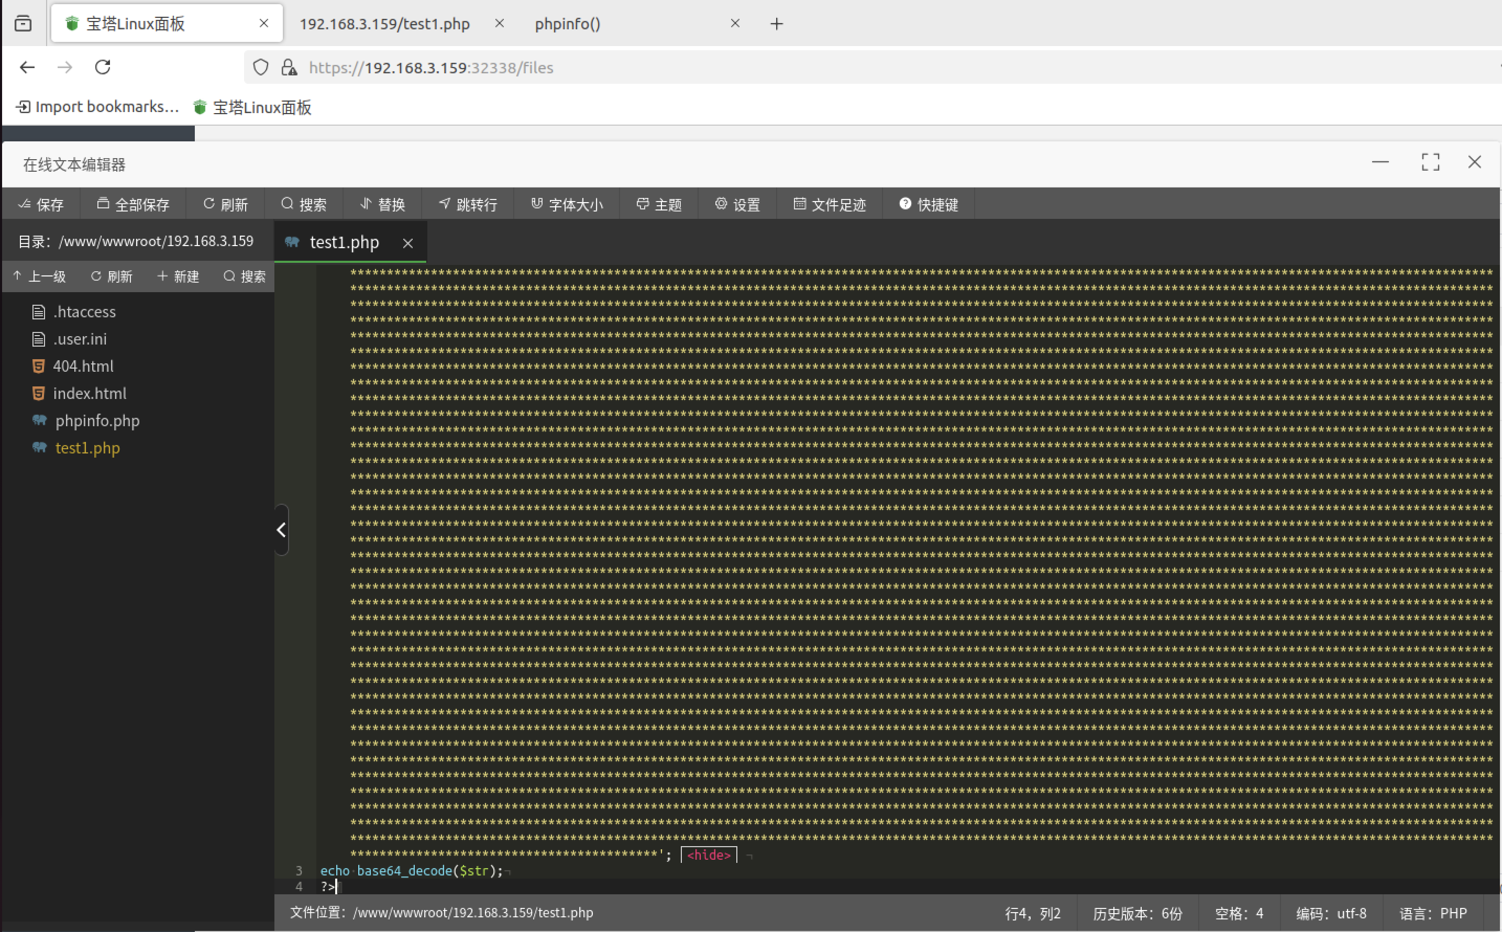Image resolution: width=1502 pixels, height=932 pixels.
Task: Close the online text editor dialog
Action: pyautogui.click(x=1474, y=162)
